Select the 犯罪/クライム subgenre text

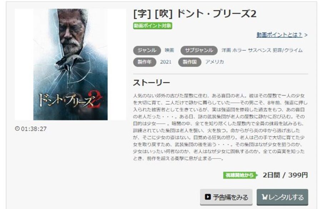click(x=288, y=50)
